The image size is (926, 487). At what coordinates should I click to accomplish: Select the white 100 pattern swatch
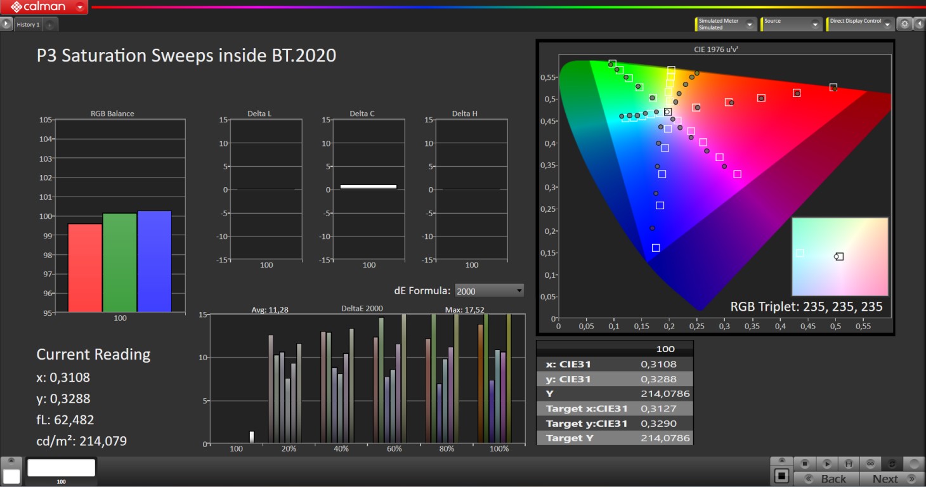[x=61, y=469]
